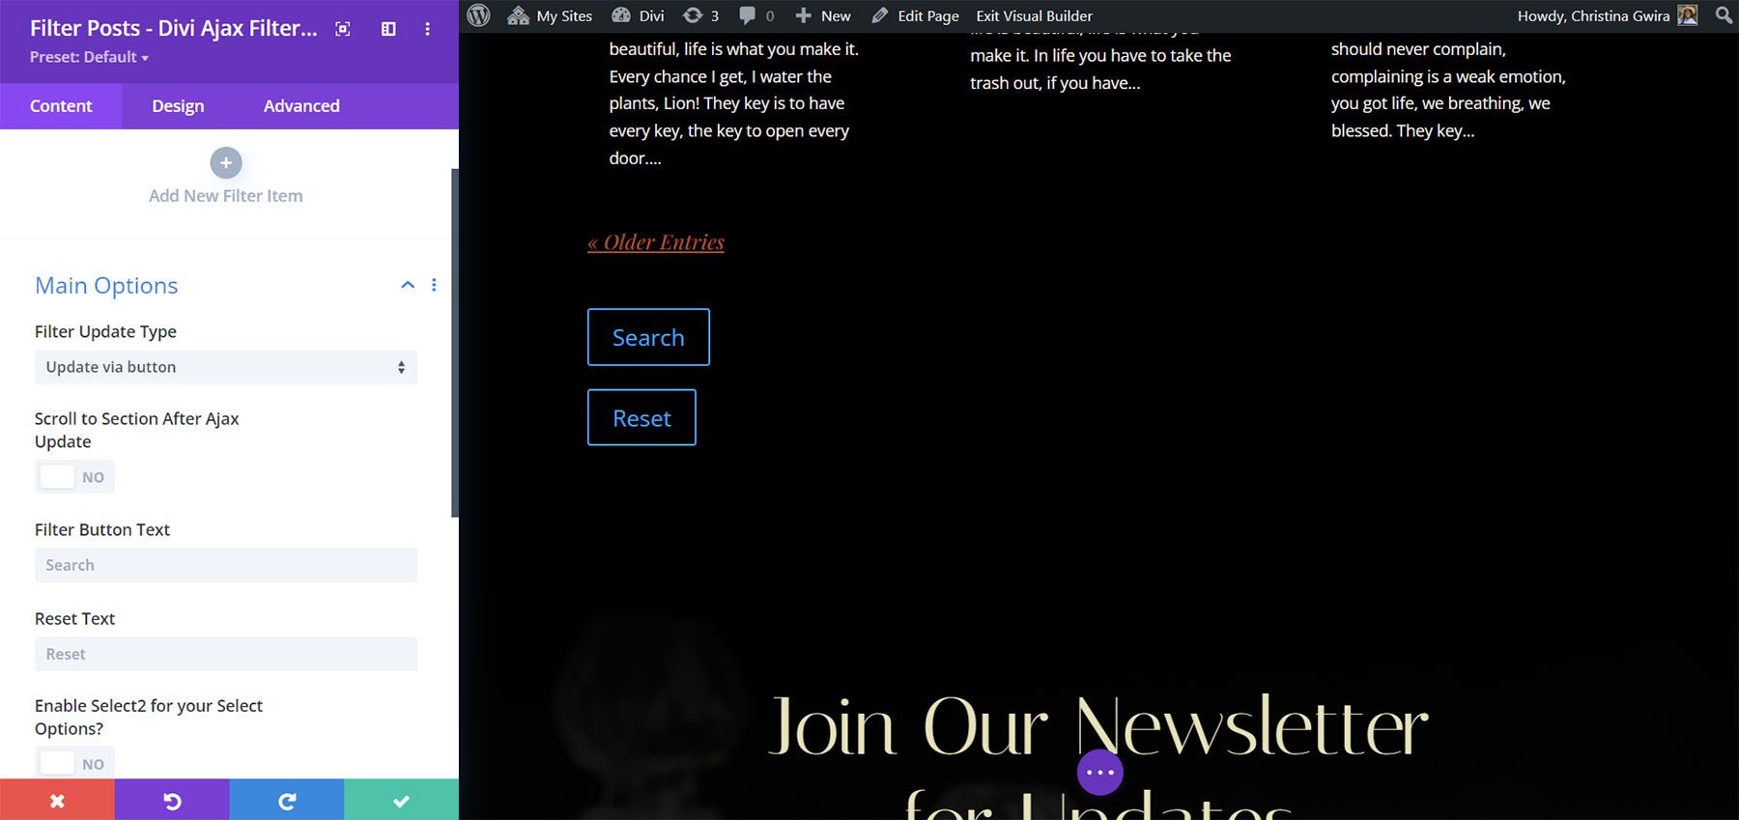Expand the Preset: Default dropdown
This screenshot has height=820, width=1739.
click(89, 58)
